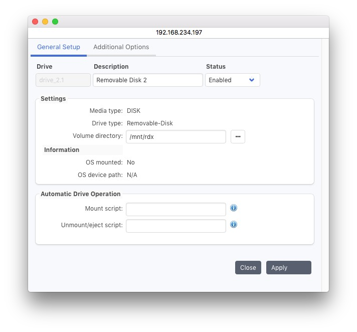357x332 pixels.
Task: Select the Mount script text box
Action: 175,209
